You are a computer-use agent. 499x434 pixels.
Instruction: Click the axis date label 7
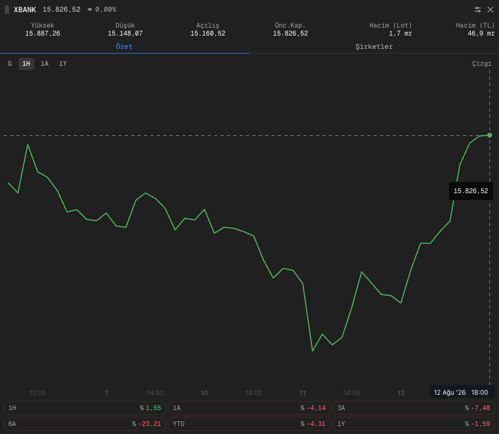[x=106, y=393]
